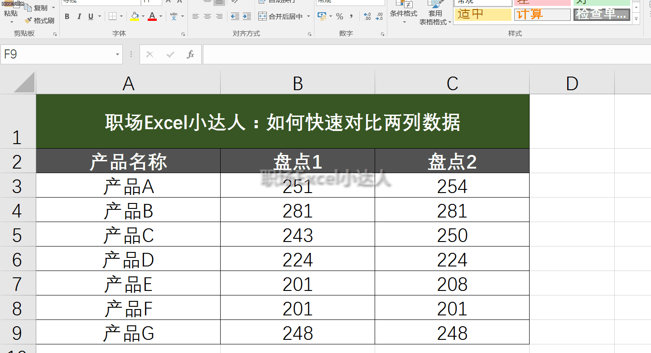This screenshot has width=651, height=353.
Task: Open Format as Table (套用表格格式)
Action: [435, 13]
